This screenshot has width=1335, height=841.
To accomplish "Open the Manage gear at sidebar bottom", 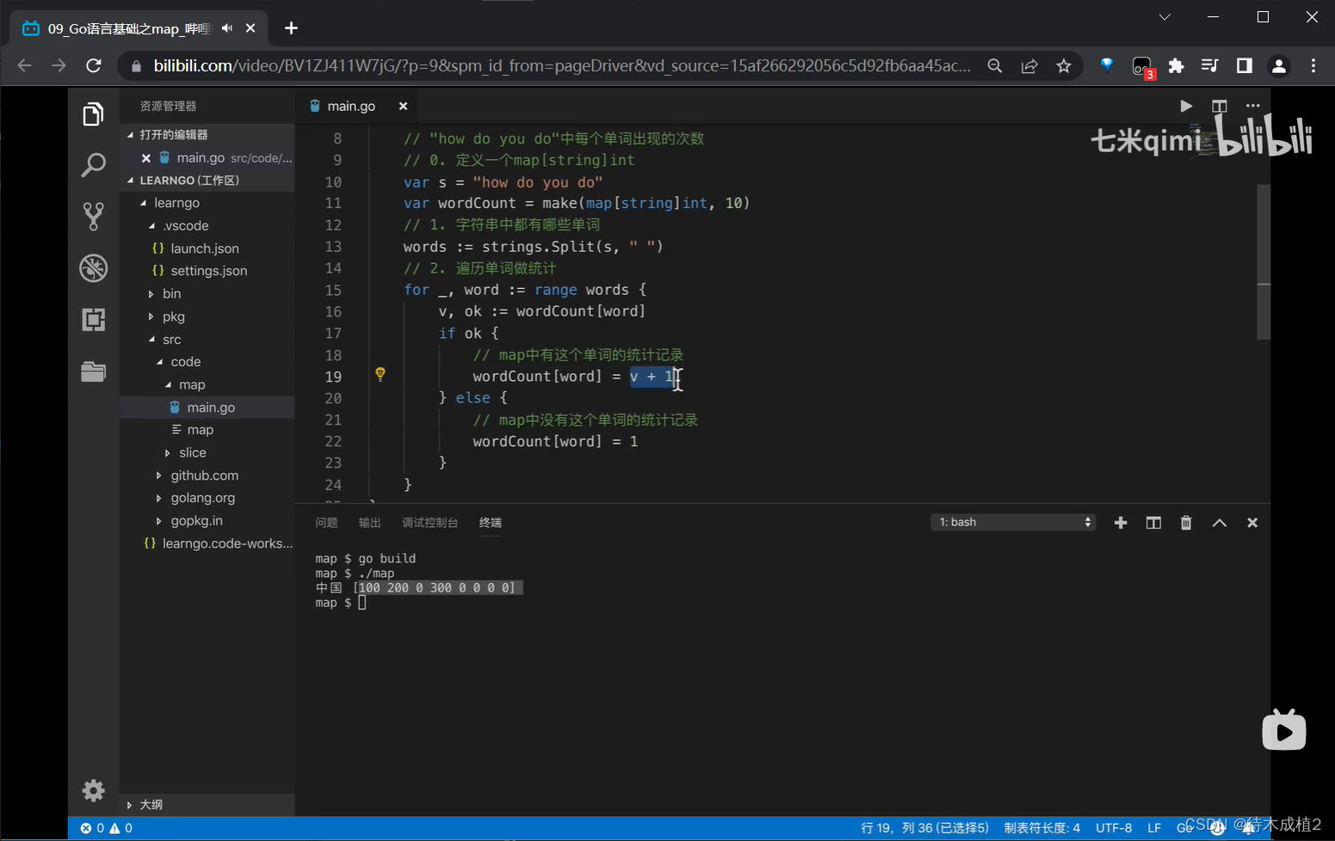I will point(93,790).
